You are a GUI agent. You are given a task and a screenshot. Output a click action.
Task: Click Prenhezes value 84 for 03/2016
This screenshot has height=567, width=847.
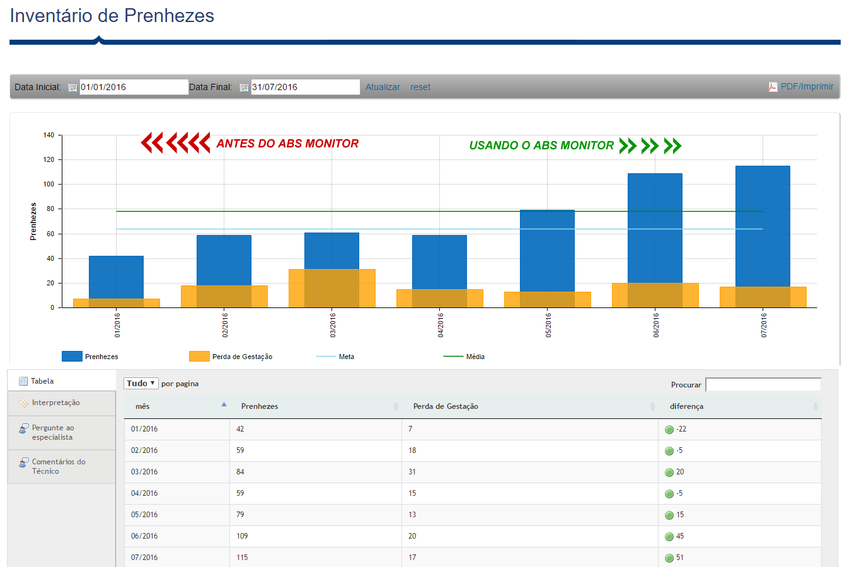[x=240, y=472]
